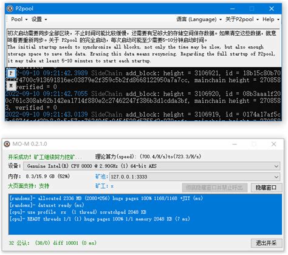This screenshot has height=255, width=288.
Task: Minimize the P2pool window
Action: [232, 8]
